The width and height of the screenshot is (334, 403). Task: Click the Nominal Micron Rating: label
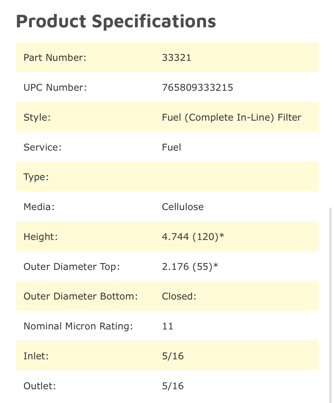click(x=78, y=326)
